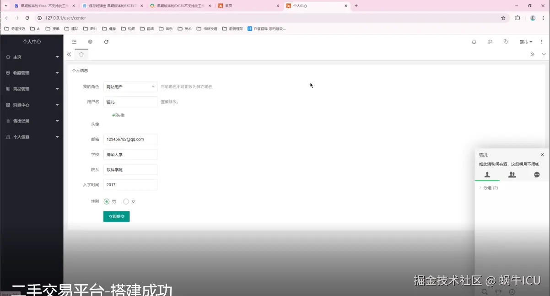Click the chat signature 如此清秋何吝酒
The width and height of the screenshot is (550, 296).
509,164
